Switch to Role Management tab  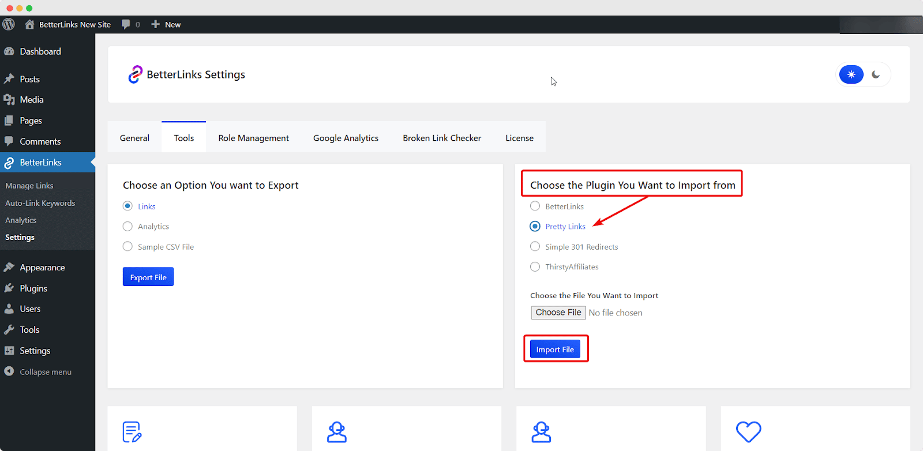coord(254,138)
